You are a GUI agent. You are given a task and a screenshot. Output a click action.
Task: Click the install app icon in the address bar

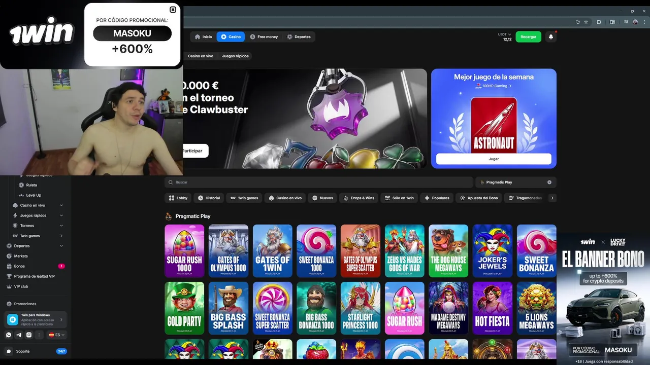click(x=577, y=22)
